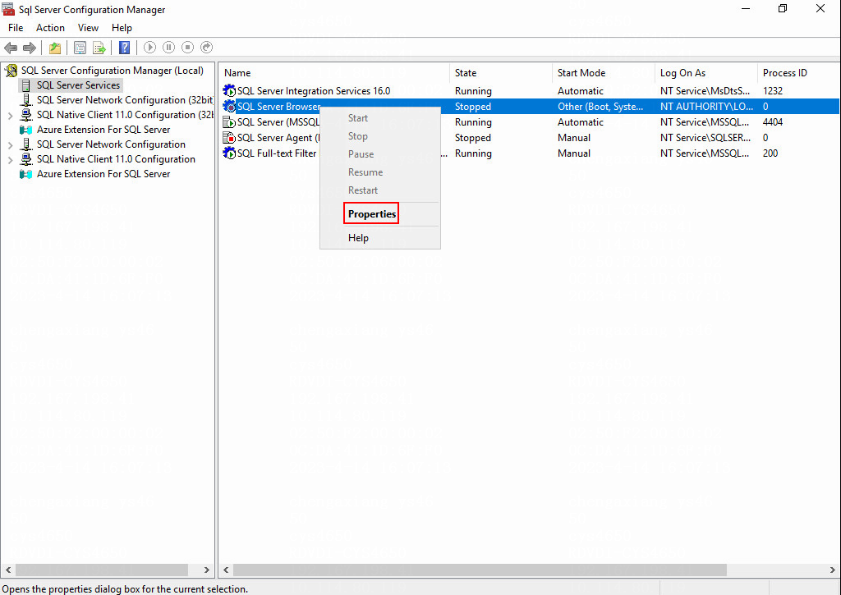Click the SQL Full-text Filter service icon

[230, 153]
